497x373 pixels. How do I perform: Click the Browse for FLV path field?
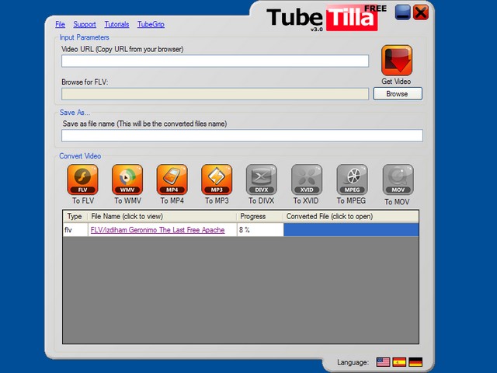[x=215, y=94]
